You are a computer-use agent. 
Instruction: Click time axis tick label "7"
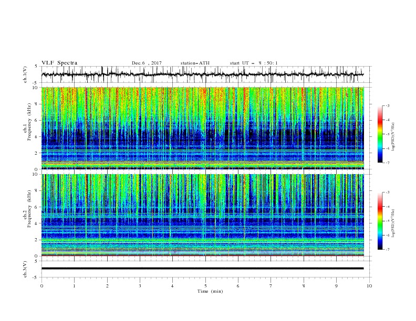pos(271,286)
